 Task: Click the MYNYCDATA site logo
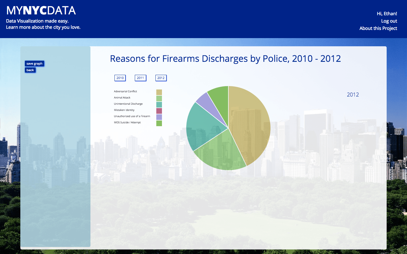click(x=41, y=10)
